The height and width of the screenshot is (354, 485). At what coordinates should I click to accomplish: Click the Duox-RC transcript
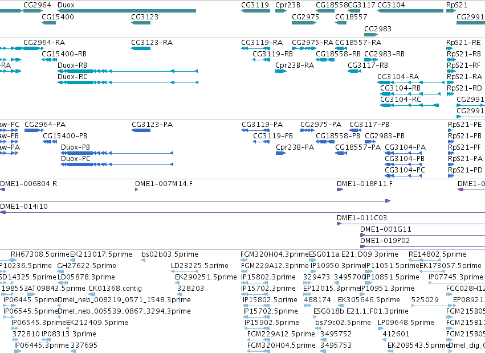pos(128,83)
